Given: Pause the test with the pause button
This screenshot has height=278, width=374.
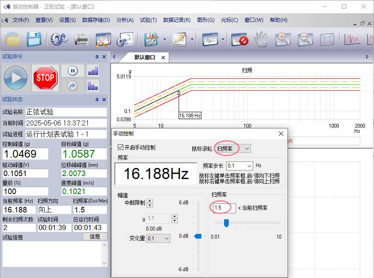Looking at the screenshot, I should click(x=73, y=71).
